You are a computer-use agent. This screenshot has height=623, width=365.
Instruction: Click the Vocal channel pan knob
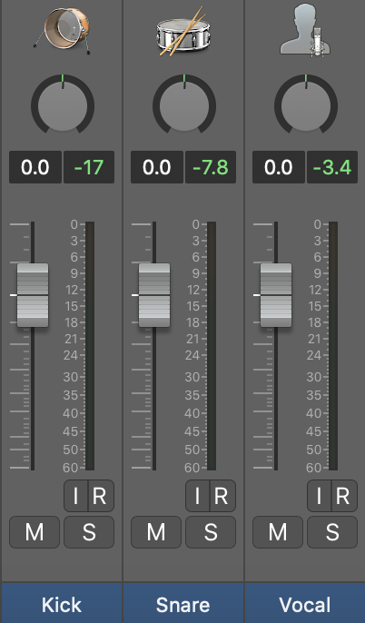tap(306, 105)
